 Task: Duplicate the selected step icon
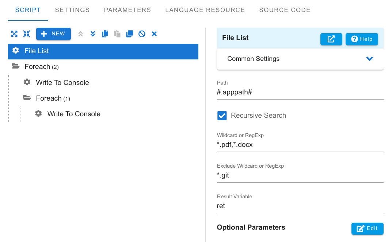(129, 34)
